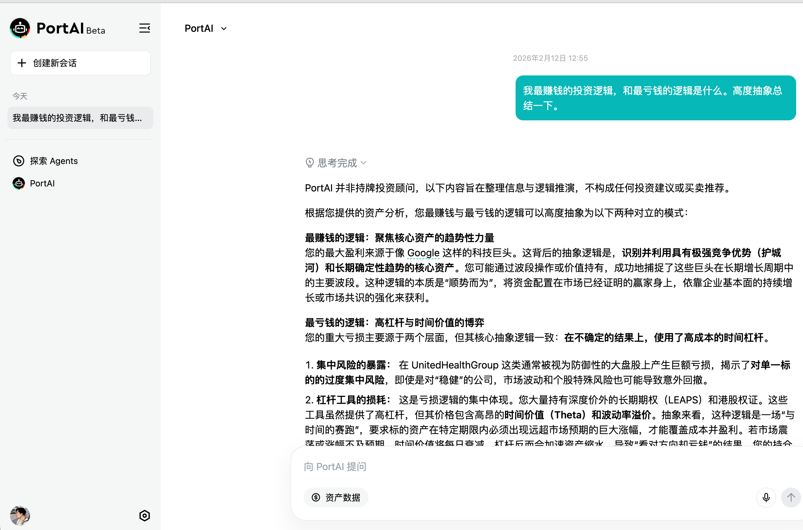This screenshot has width=803, height=530.
Task: Open user profile avatar thumbnail
Action: tap(20, 515)
